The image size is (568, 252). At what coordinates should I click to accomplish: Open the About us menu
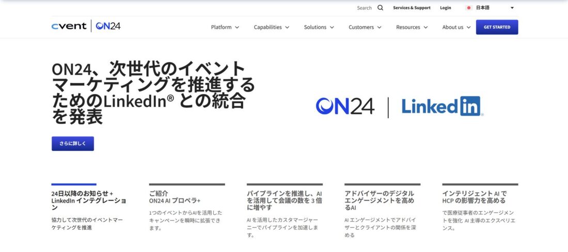click(x=456, y=27)
